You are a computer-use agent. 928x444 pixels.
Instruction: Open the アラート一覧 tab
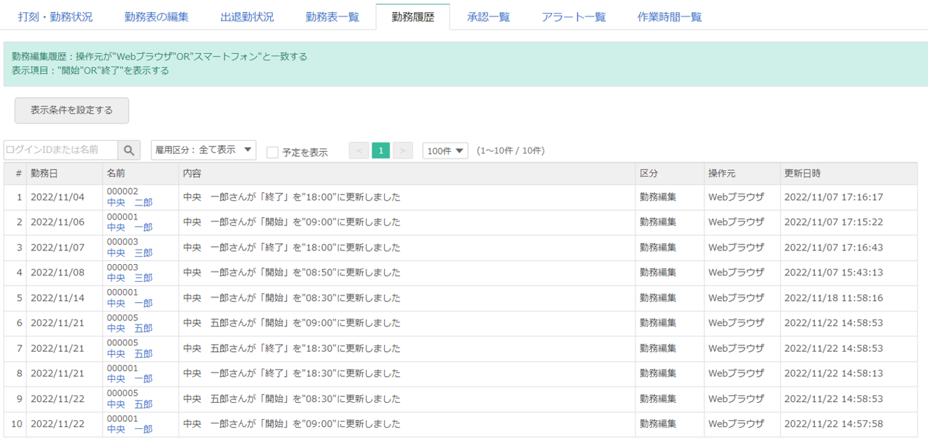pyautogui.click(x=574, y=17)
